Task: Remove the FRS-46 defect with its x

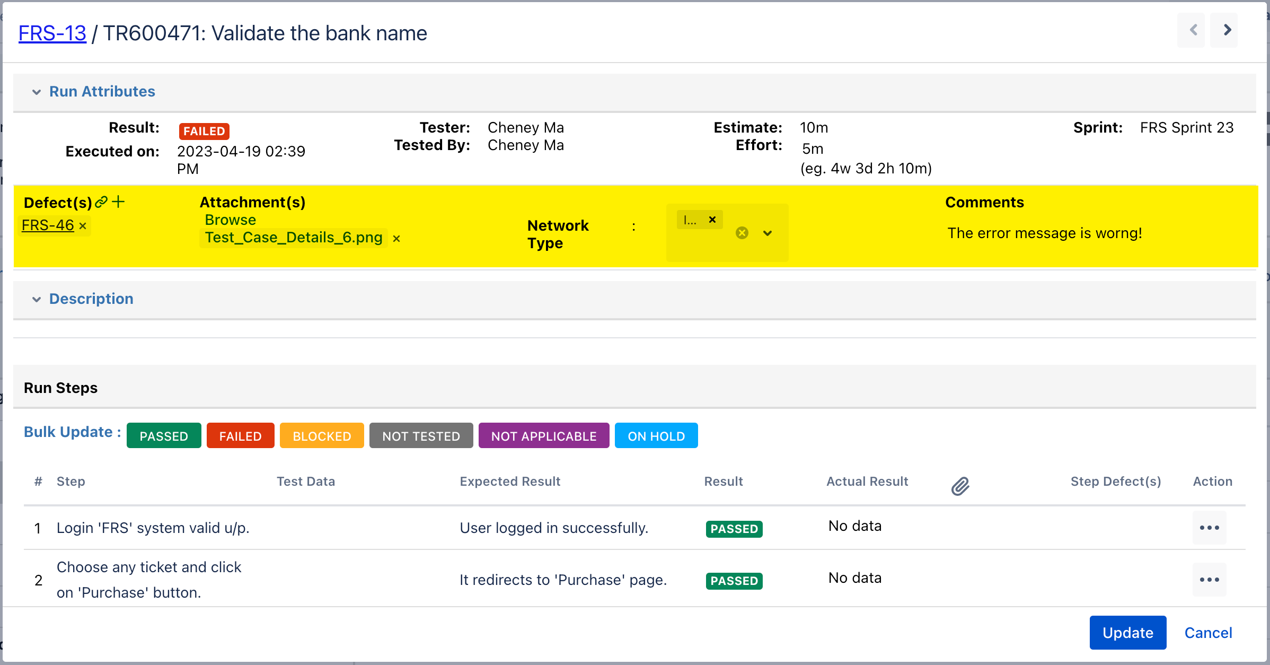Action: tap(83, 226)
